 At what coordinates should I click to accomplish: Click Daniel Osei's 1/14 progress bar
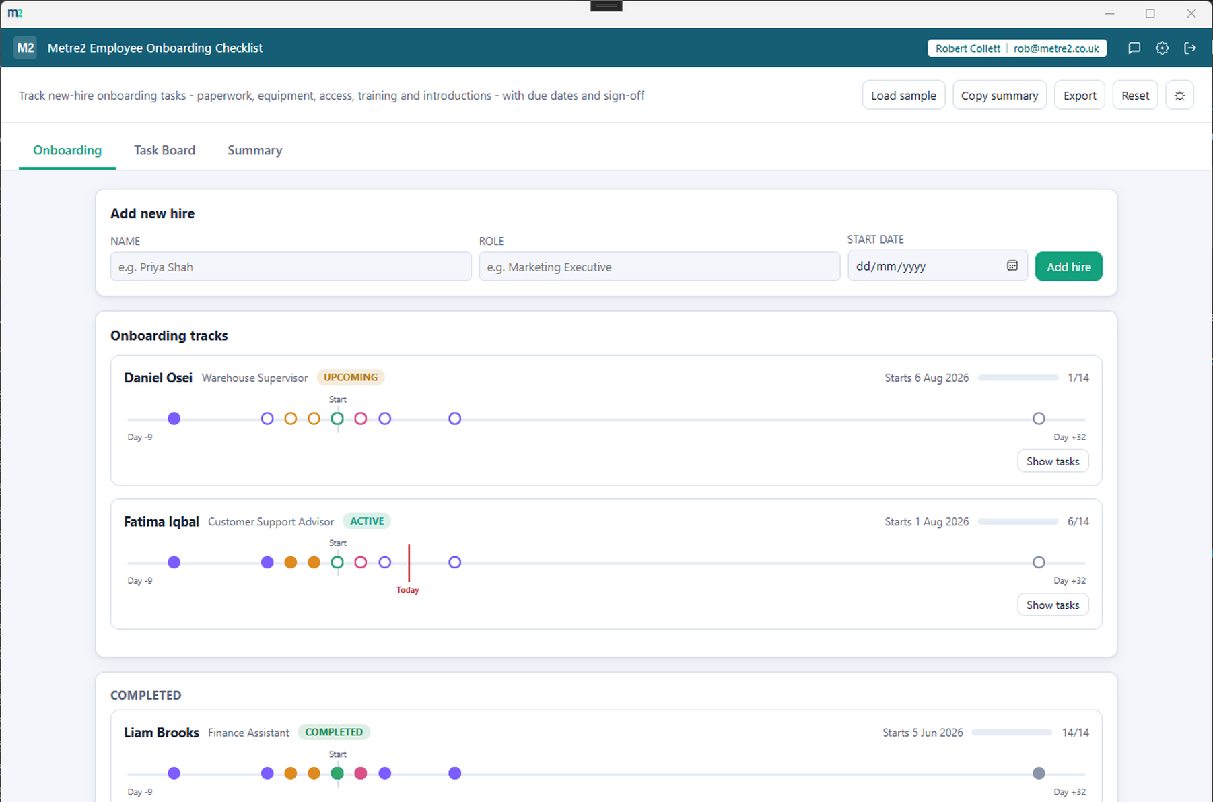1018,378
